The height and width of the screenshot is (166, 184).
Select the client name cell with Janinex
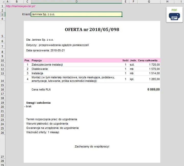[76, 14]
